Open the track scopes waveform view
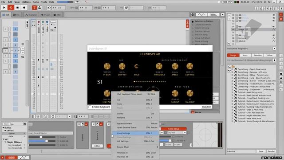The width and height of the screenshot is (284, 160). point(201,15)
